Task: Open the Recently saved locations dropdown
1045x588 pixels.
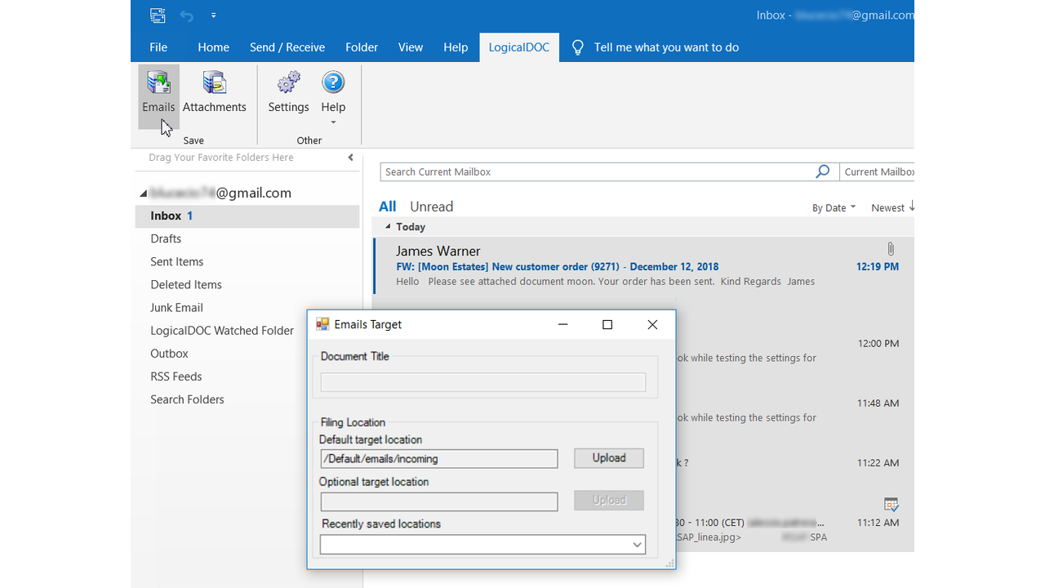Action: pos(637,544)
